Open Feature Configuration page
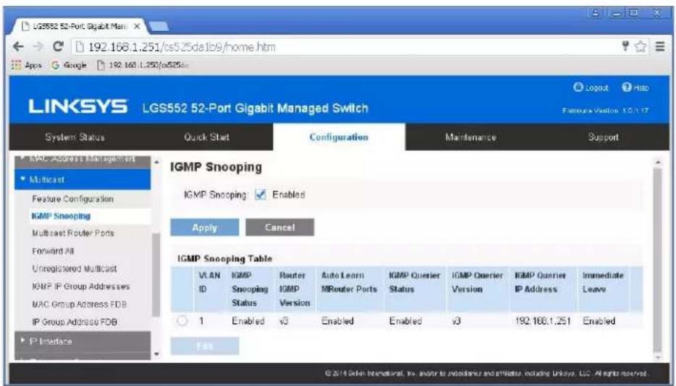The image size is (676, 386). [72, 199]
